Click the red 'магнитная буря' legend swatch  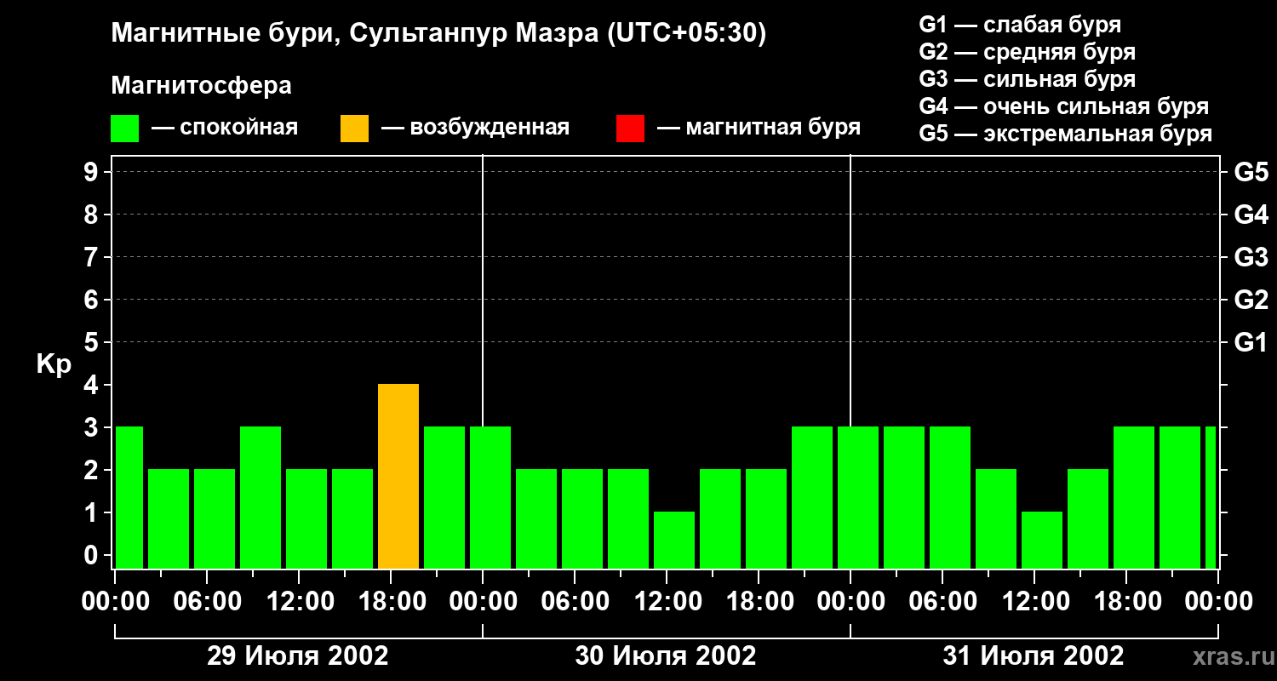tap(630, 129)
